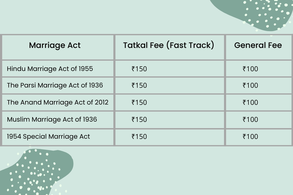293x195 pixels.
Task: Select the 1954 Special Marriage Act cell
Action: click(x=48, y=136)
